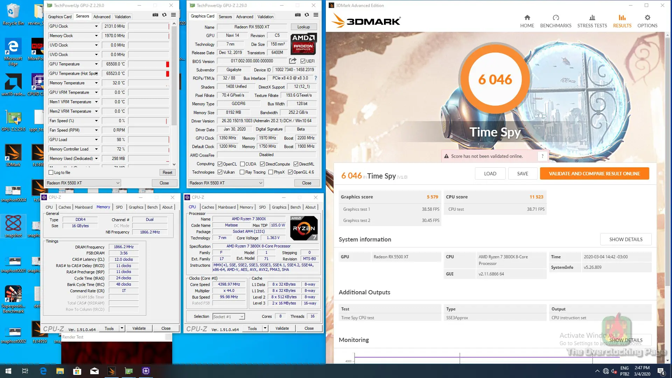672x378 pixels.
Task: Click the LOAD button in 3DMark
Action: [x=490, y=174]
